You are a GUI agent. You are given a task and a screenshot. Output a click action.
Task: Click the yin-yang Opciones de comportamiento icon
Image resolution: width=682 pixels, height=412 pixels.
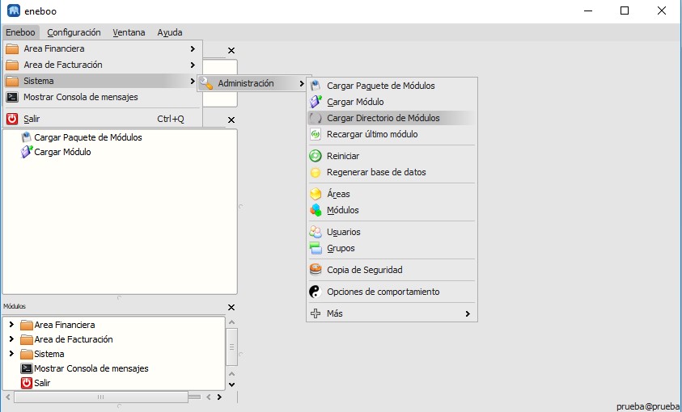coord(316,292)
